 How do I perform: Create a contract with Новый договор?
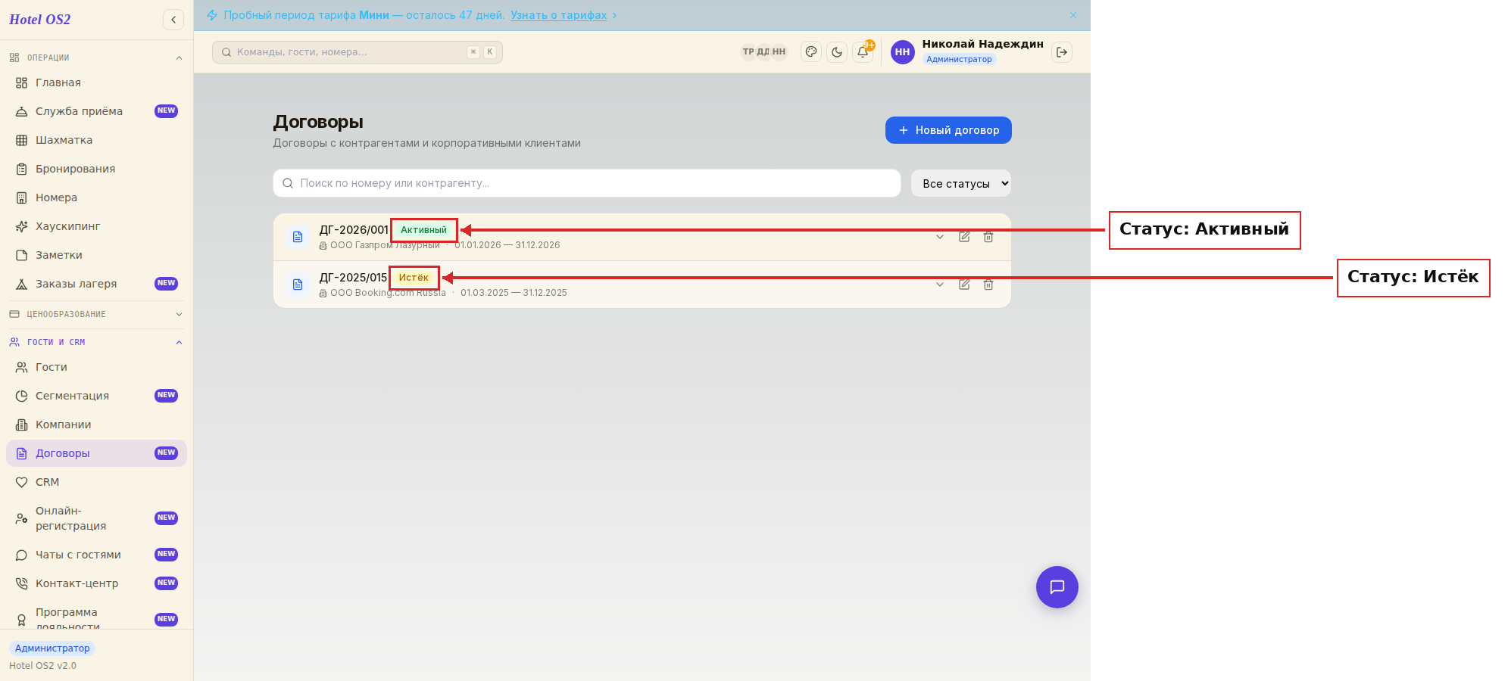tap(948, 130)
